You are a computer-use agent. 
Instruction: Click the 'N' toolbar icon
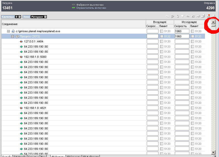point(193,16)
